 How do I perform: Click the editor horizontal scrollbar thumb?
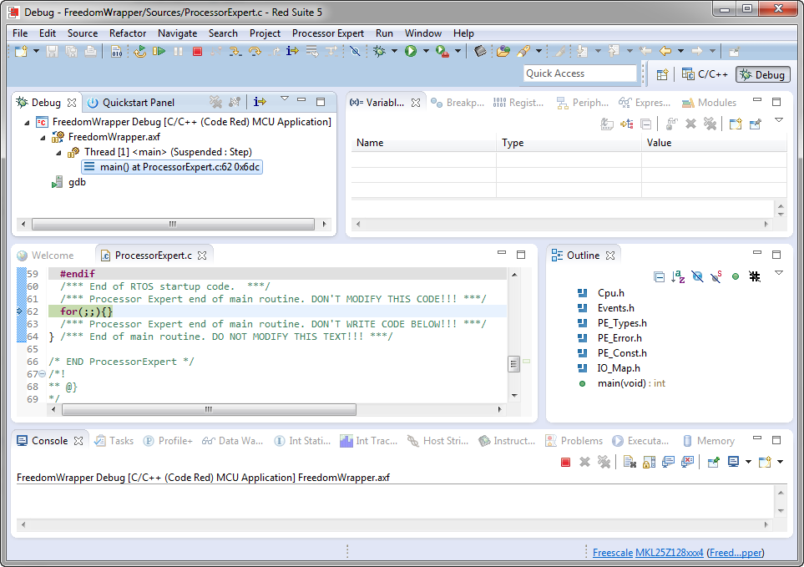pyautogui.click(x=209, y=410)
